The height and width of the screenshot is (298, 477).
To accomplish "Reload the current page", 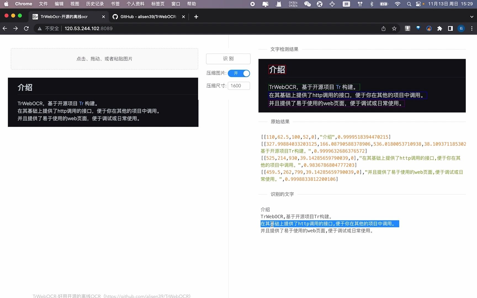I will click(x=26, y=28).
